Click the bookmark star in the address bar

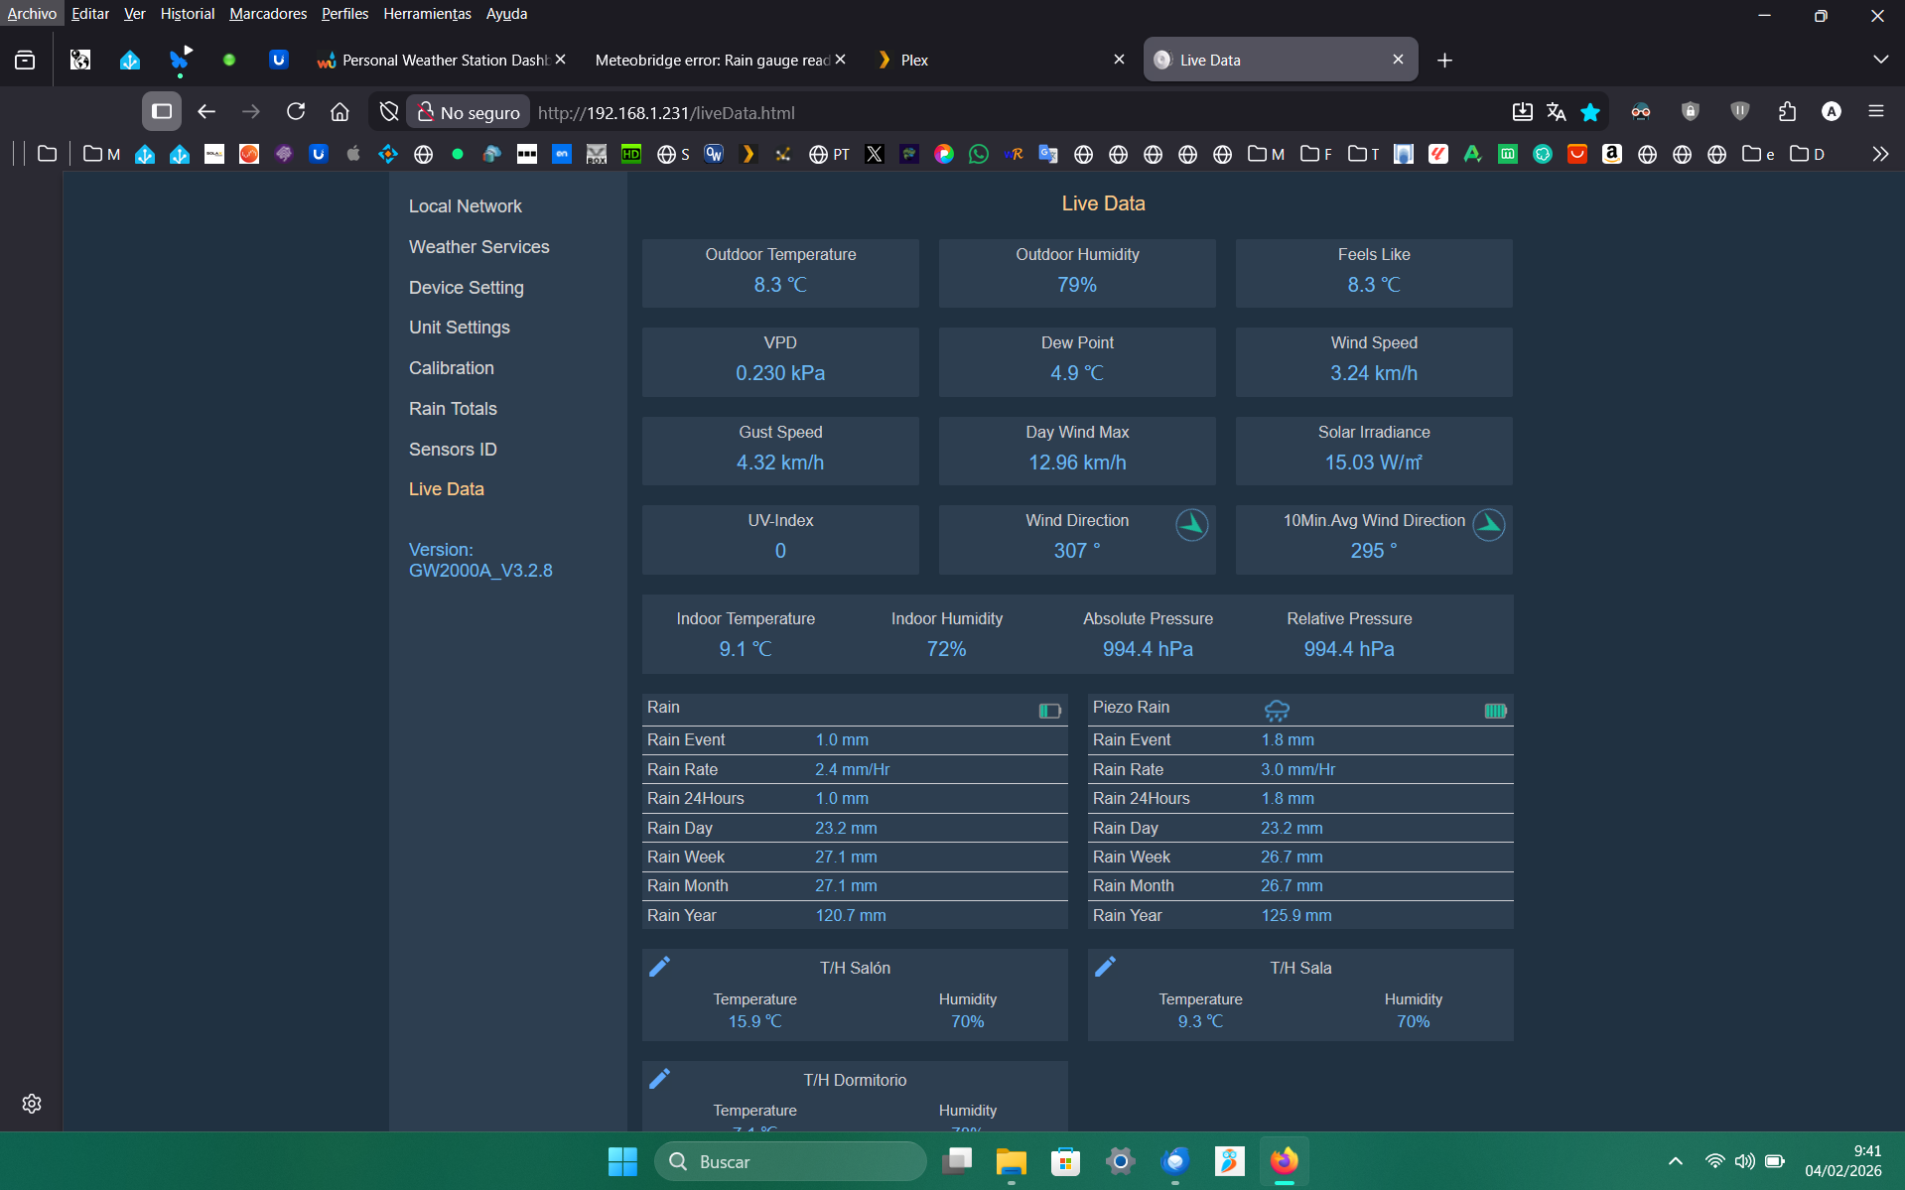click(1590, 112)
